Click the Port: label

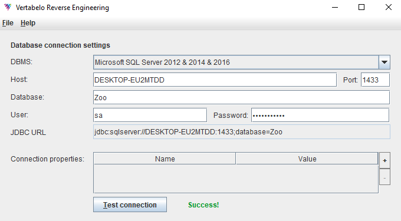pos(350,80)
